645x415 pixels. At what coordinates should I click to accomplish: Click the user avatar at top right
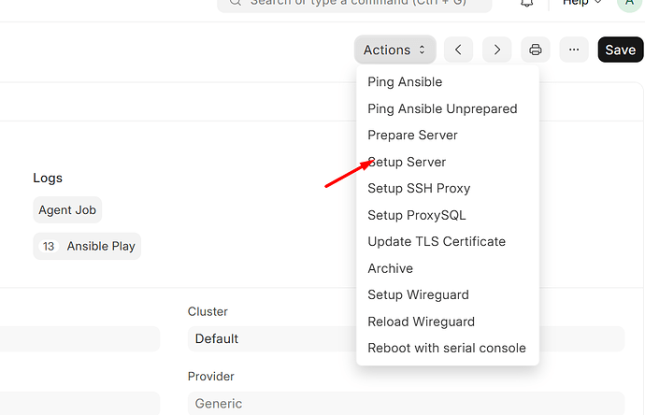[630, 4]
